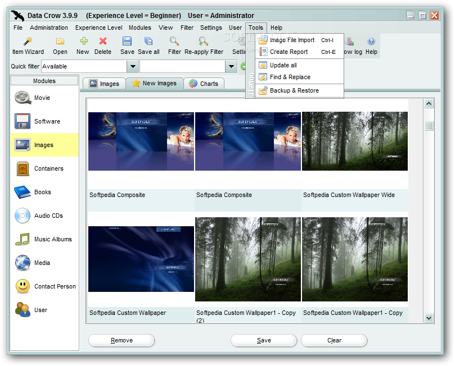
Task: Choose Create Report from Tools menu
Action: coord(299,52)
